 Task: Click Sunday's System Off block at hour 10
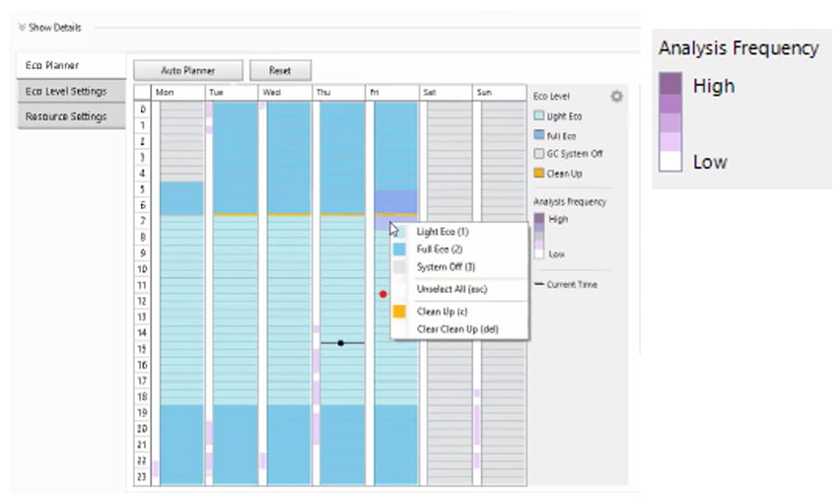(x=504, y=268)
